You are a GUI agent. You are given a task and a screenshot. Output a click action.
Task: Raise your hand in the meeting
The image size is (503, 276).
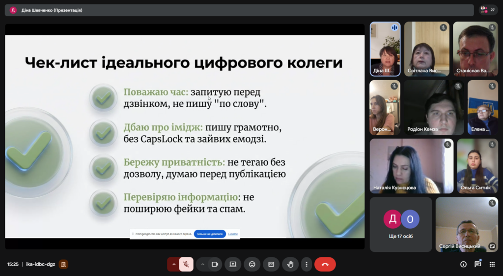pos(290,264)
